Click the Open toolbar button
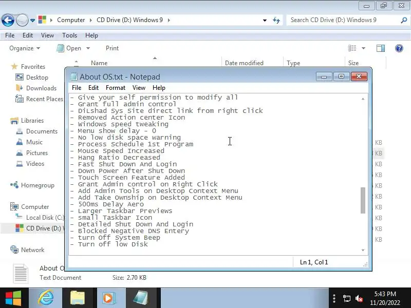Viewport: 411px width, 308px height. 69,48
